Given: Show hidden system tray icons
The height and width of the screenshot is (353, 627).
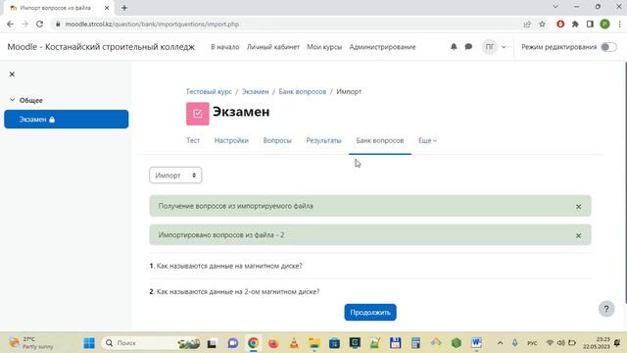Looking at the screenshot, I should [500, 343].
